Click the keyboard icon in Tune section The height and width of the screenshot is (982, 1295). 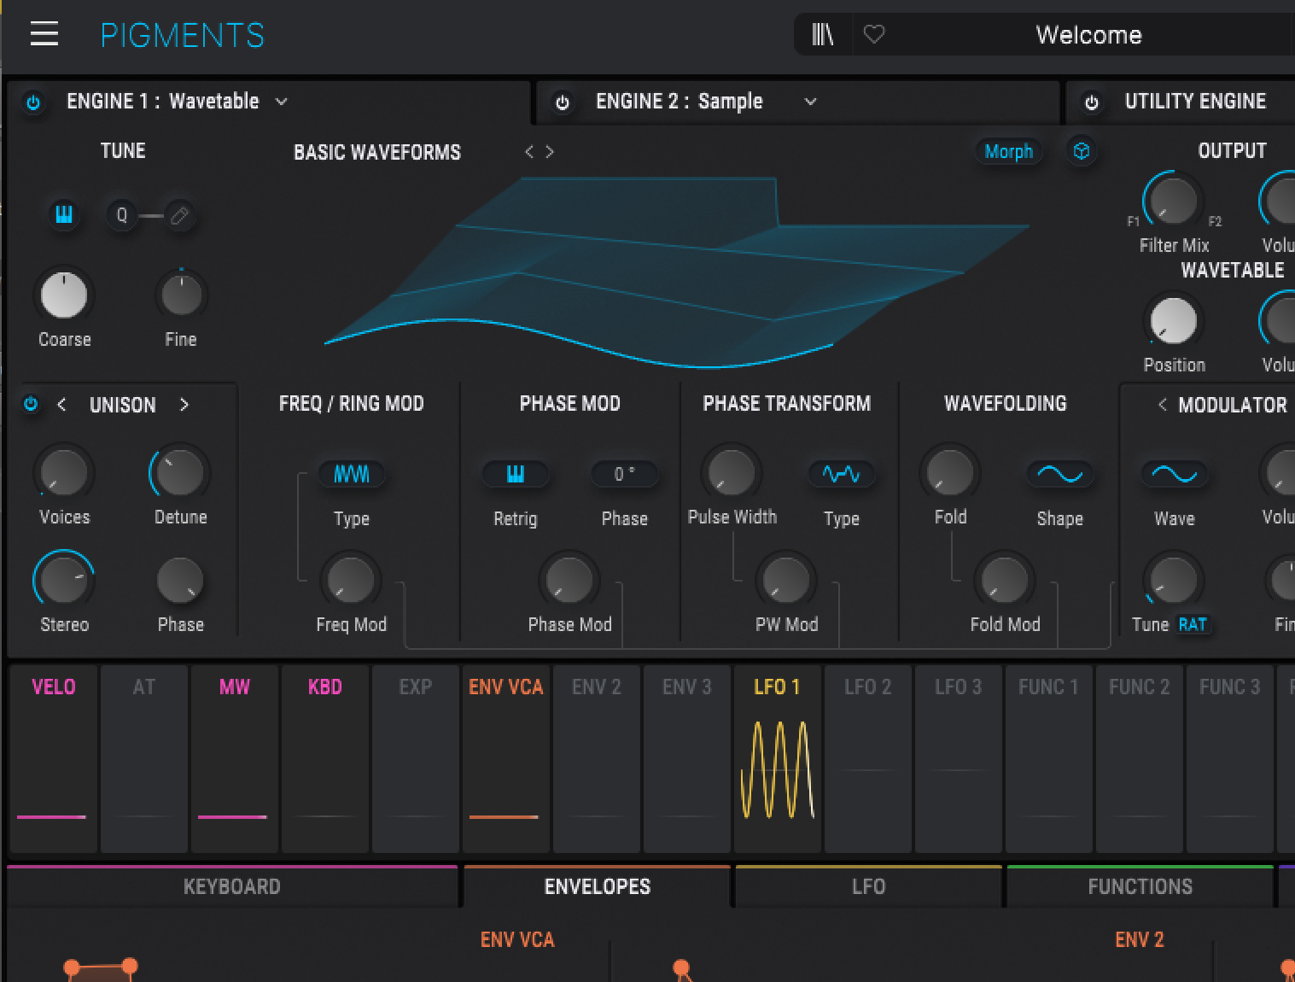tap(64, 214)
